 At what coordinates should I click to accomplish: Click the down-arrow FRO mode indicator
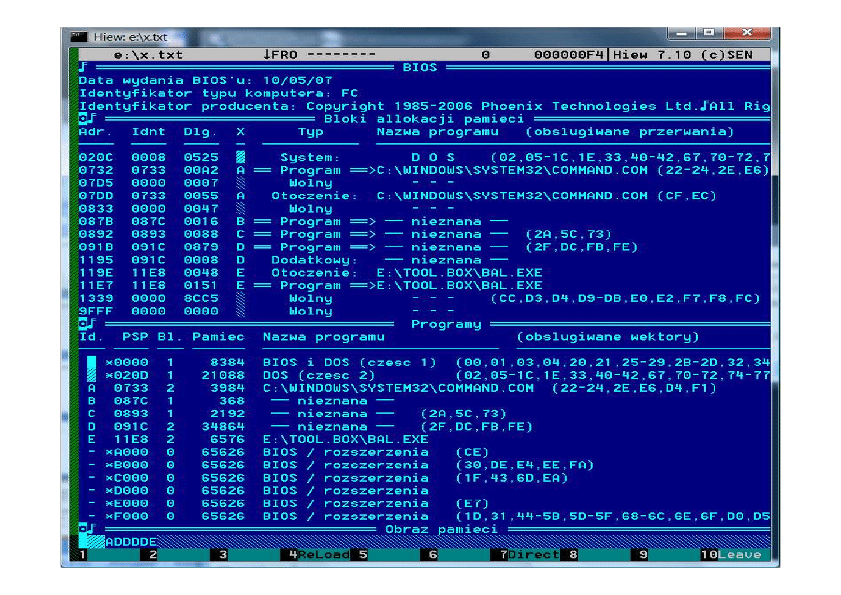[280, 55]
